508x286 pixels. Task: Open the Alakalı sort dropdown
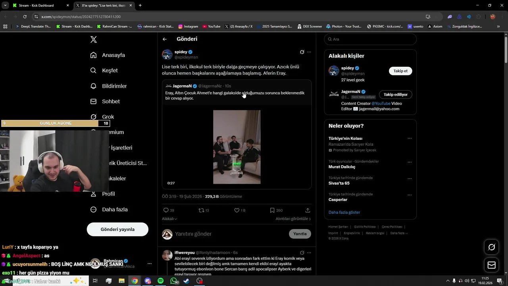tap(169, 219)
